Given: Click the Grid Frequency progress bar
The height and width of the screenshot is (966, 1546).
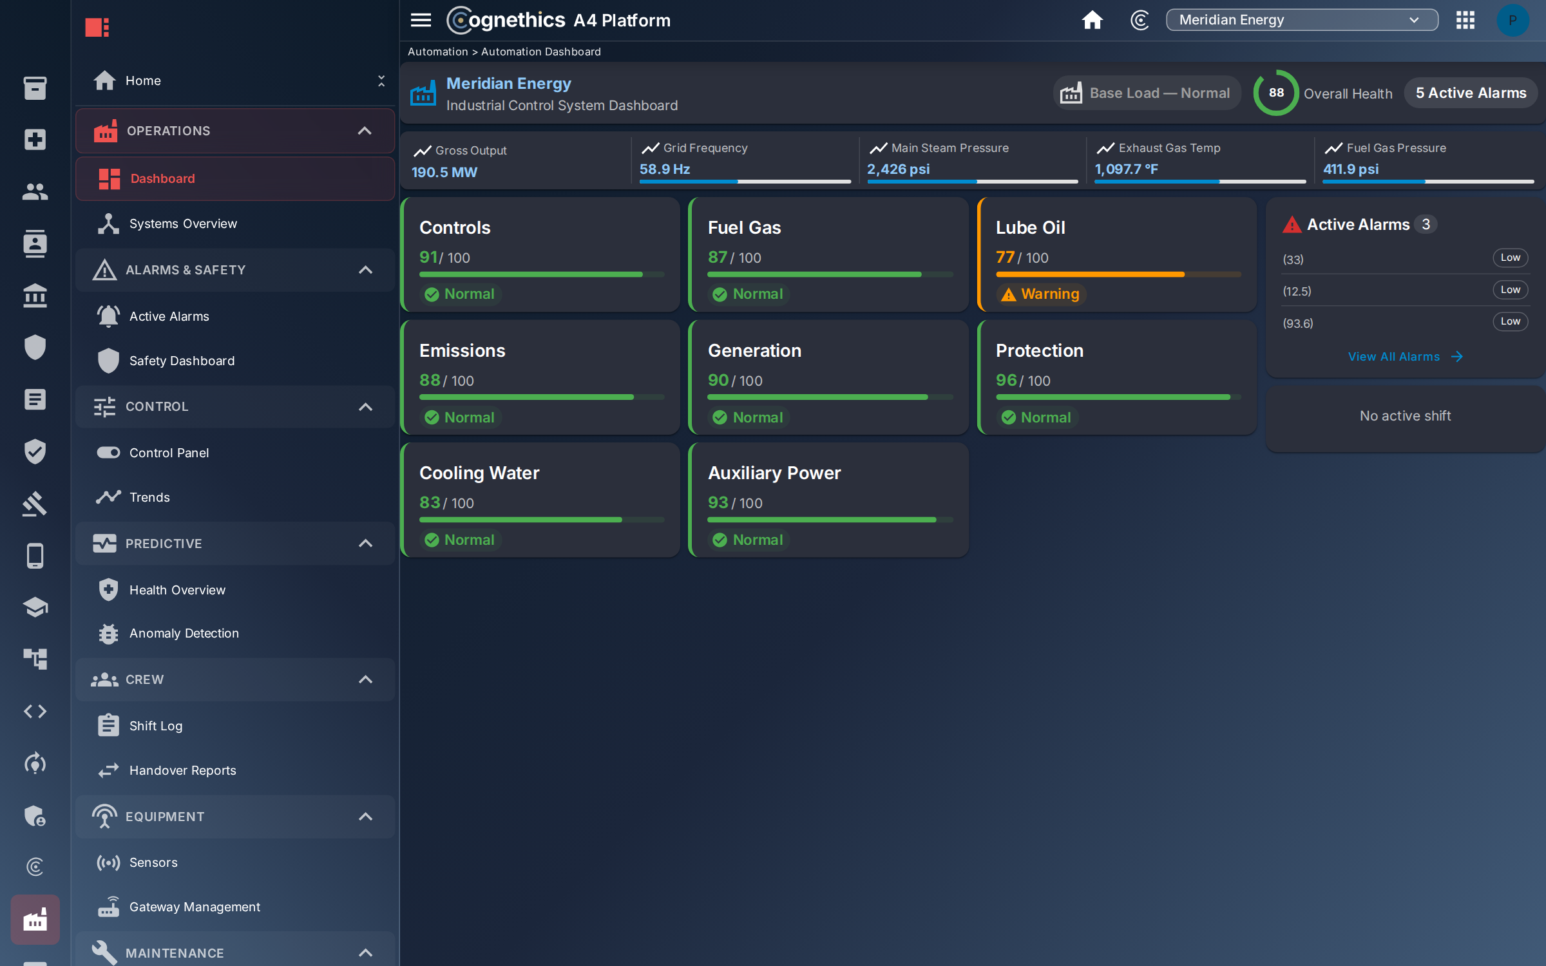Looking at the screenshot, I should click(x=745, y=182).
